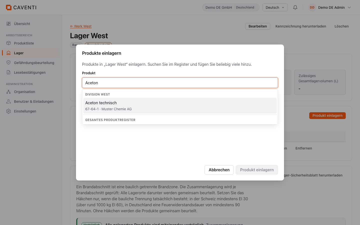Click the DD user avatar
This screenshot has height=225, width=360.
point(312,7)
